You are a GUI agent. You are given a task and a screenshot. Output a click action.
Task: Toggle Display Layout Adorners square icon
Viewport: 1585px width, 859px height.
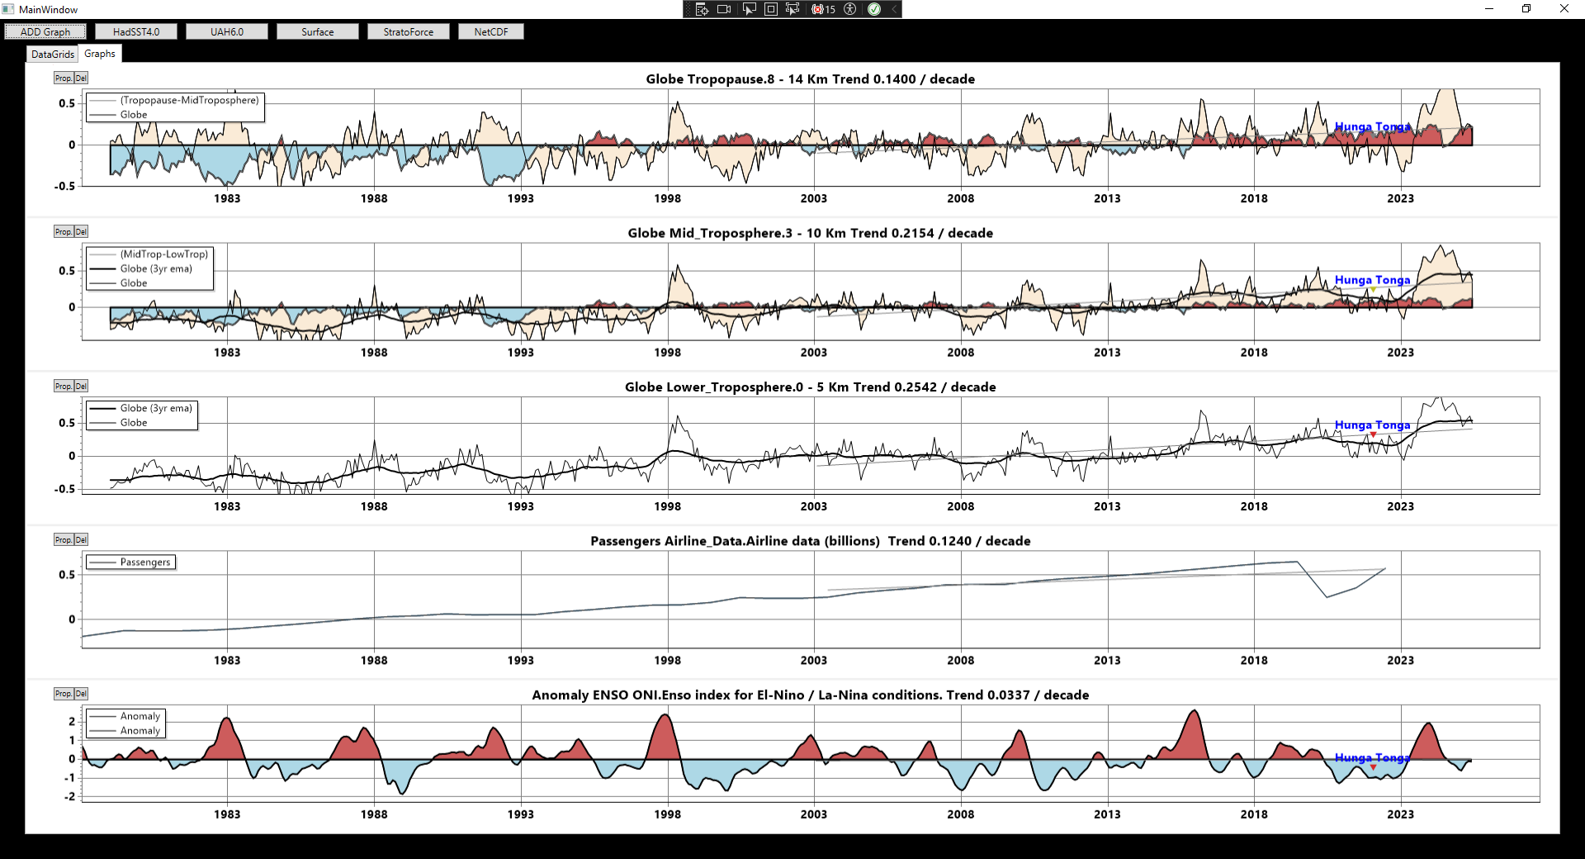tap(770, 9)
